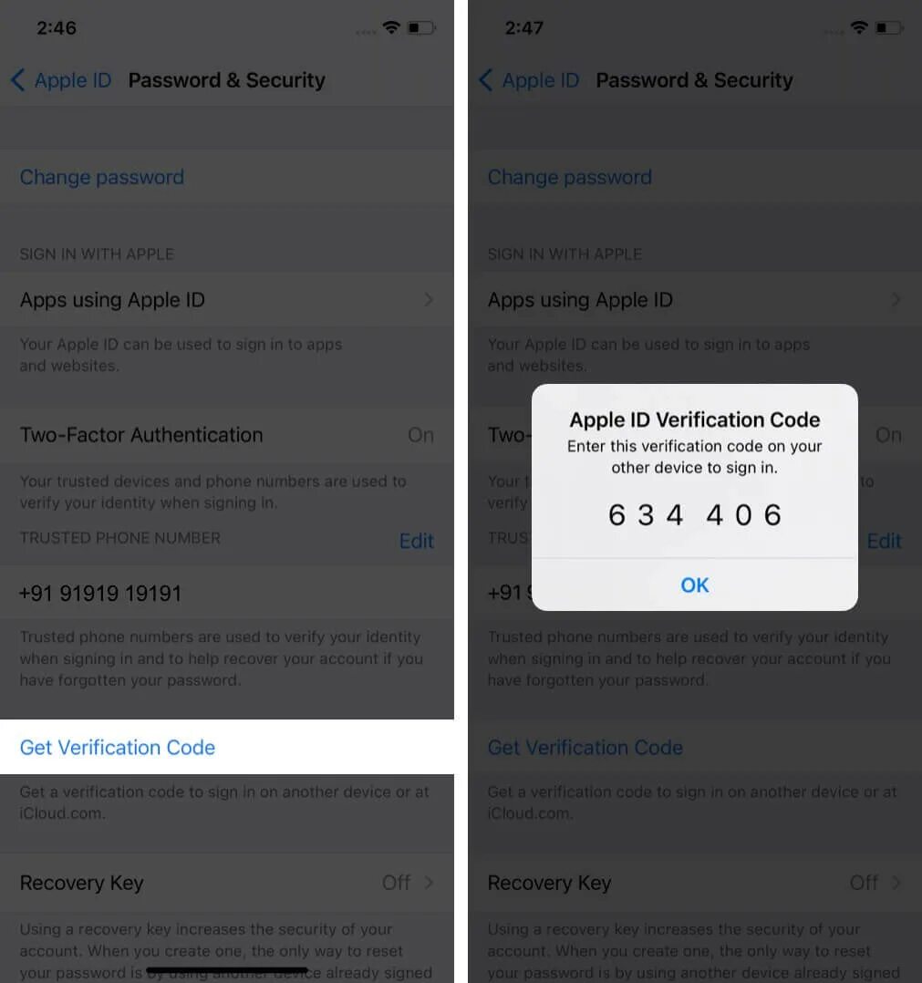Tap Edit next to Trusted Phone Number on the left screen

pyautogui.click(x=416, y=541)
